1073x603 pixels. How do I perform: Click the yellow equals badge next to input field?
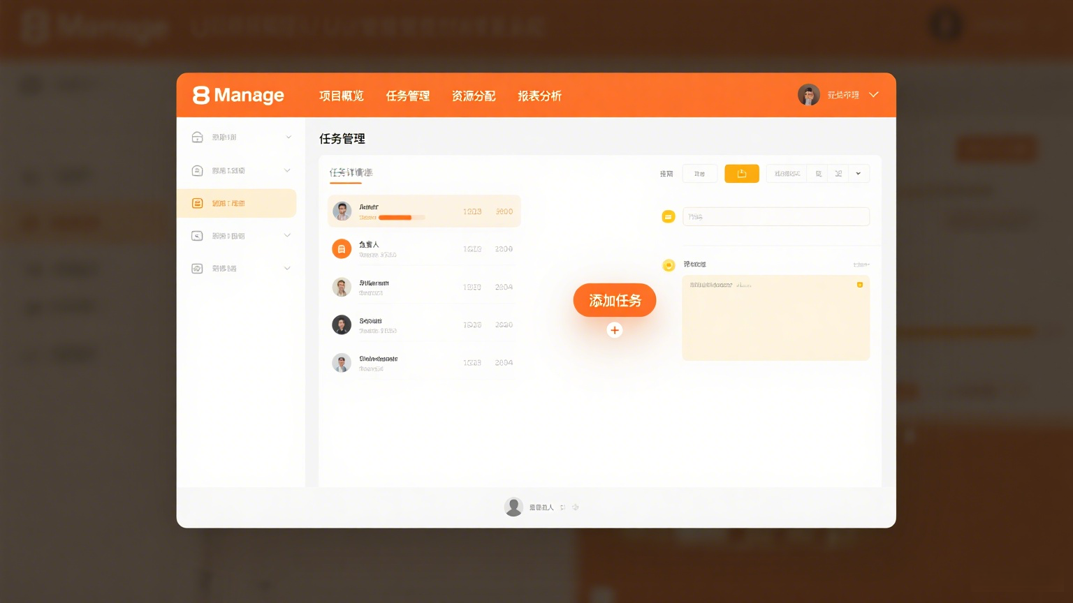(669, 216)
